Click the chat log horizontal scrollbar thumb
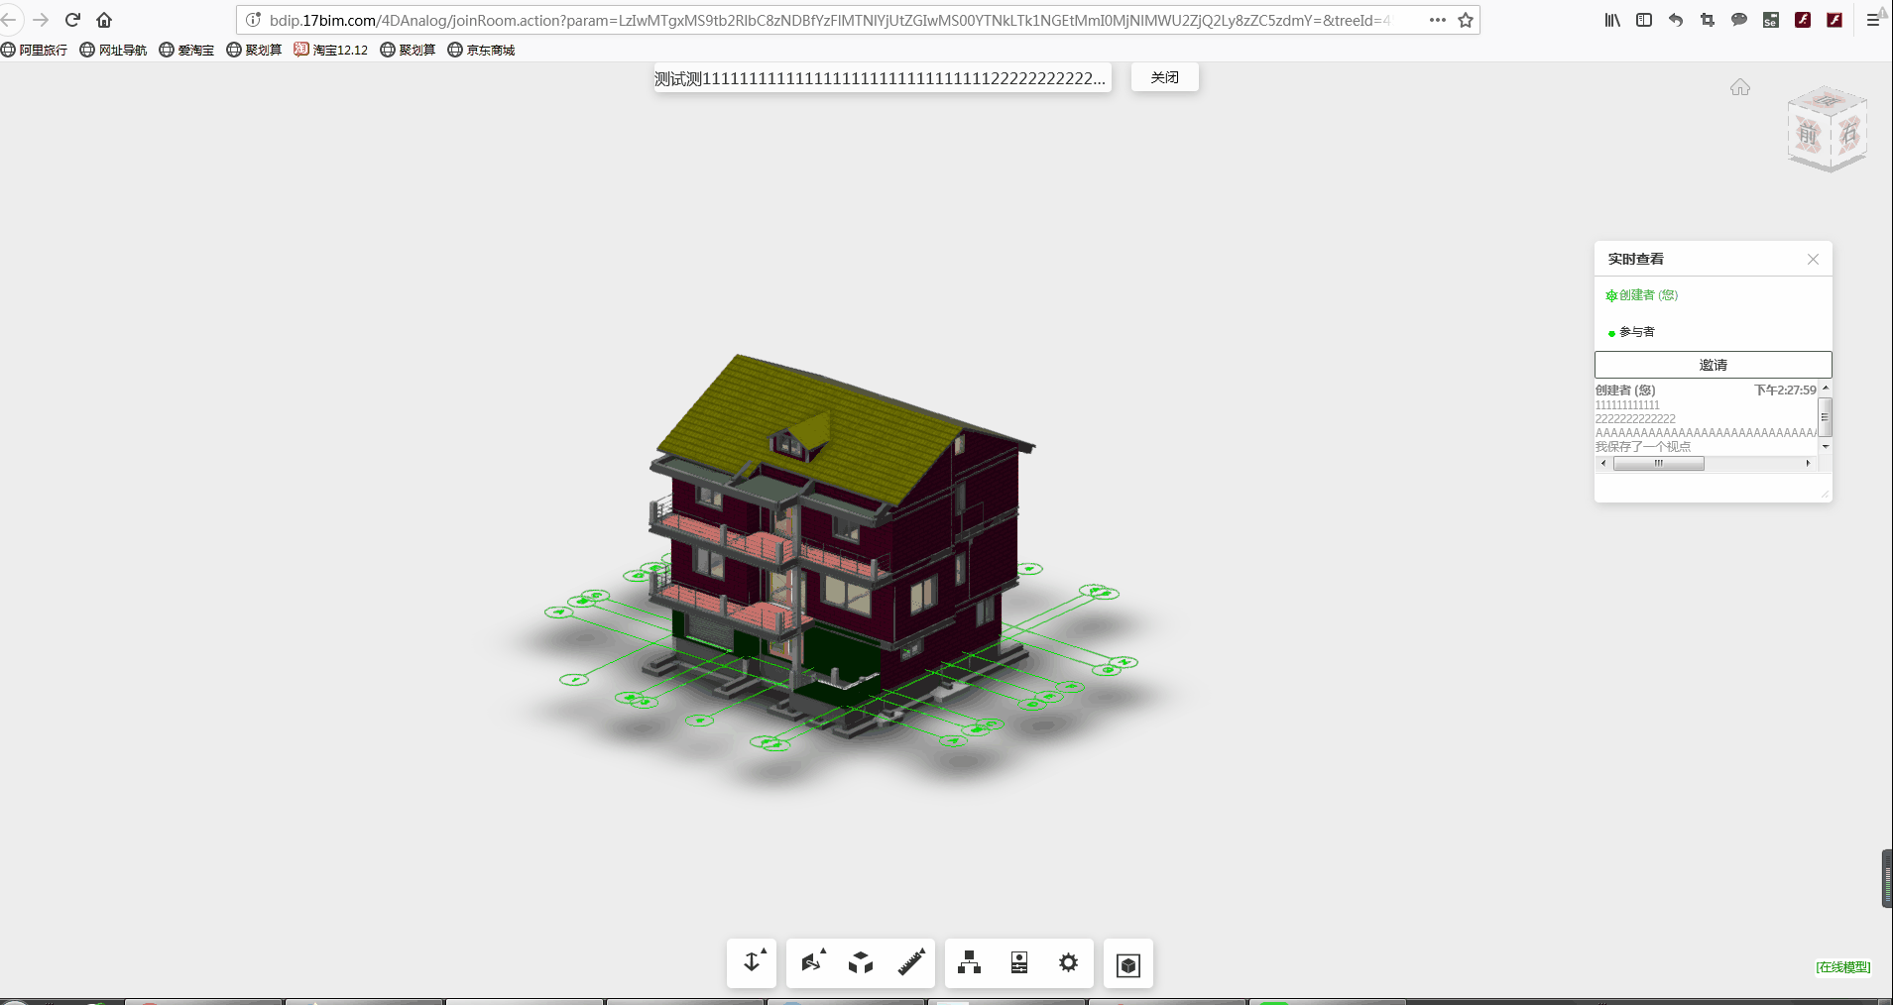Image resolution: width=1893 pixels, height=1005 pixels. (1659, 463)
